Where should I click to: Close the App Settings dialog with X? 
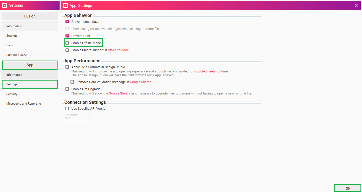[356, 5]
